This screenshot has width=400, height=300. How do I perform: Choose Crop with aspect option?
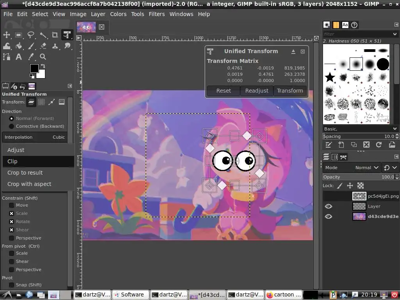[x=38, y=184]
